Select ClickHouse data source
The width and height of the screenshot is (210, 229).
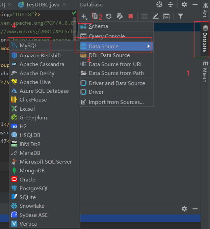[45, 100]
